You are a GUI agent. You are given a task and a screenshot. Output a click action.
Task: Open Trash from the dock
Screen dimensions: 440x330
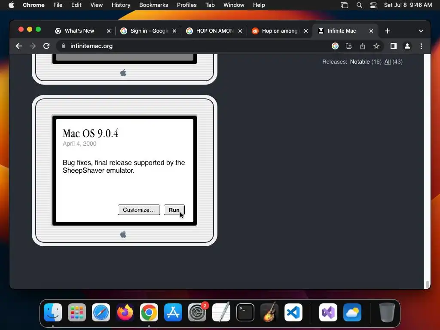click(x=387, y=312)
